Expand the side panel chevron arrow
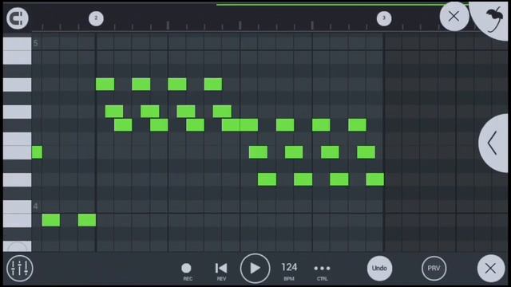 pos(493,143)
